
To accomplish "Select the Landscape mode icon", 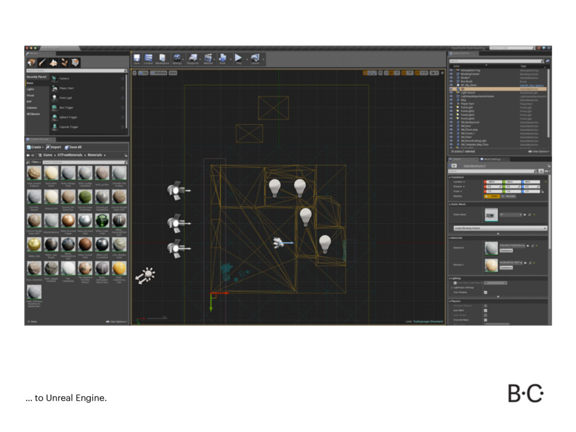I will (53, 62).
